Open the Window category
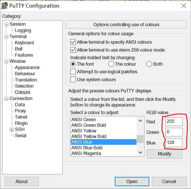 pyautogui.click(x=17, y=61)
